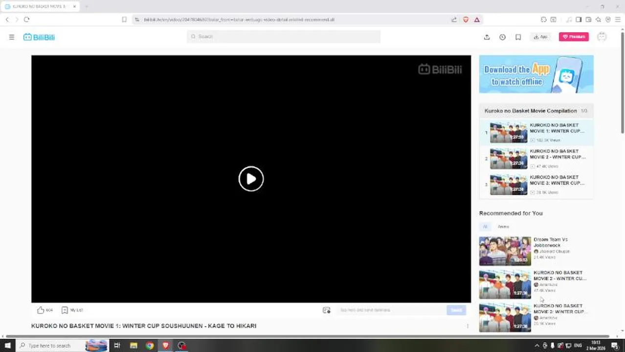Screen dimensions: 625x352
Task: Click the upload icon in BiliBili header
Action: (x=487, y=37)
